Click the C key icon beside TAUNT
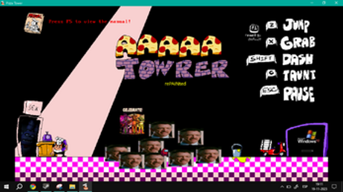343x192 pixels. click(271, 74)
